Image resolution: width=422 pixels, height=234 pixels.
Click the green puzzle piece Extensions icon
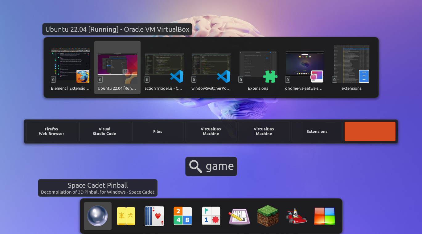point(270,76)
